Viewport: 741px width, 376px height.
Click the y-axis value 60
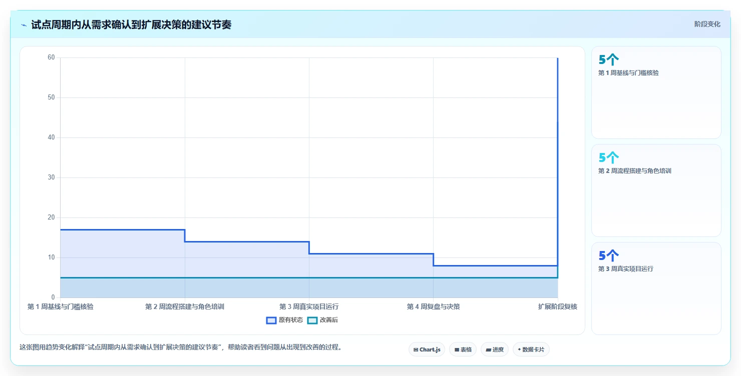(x=51, y=57)
